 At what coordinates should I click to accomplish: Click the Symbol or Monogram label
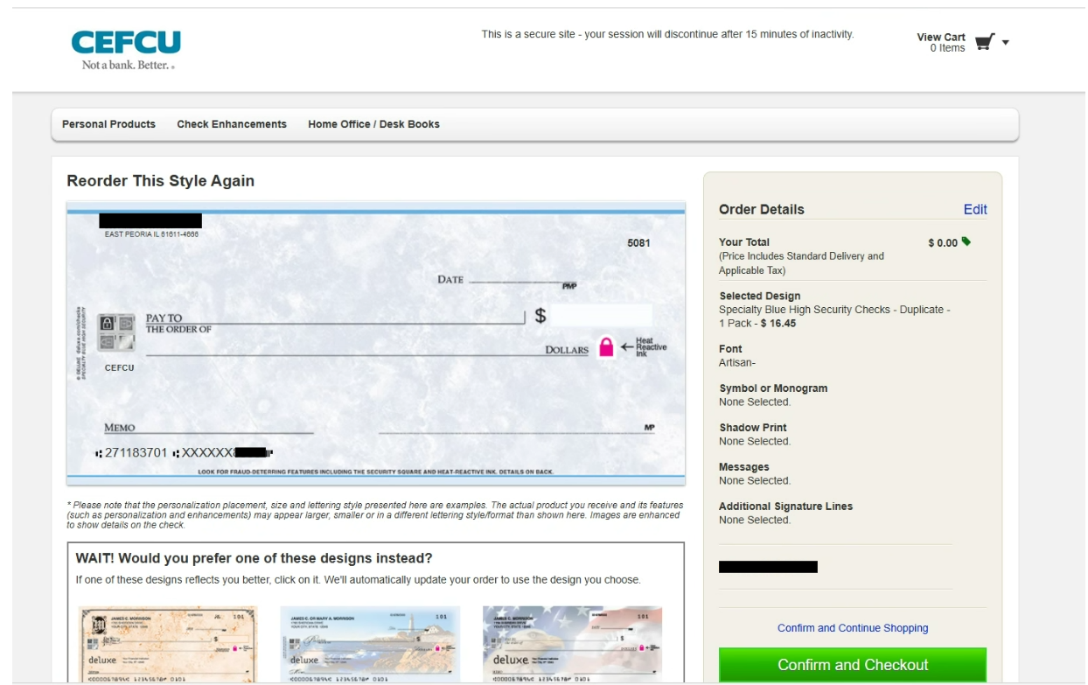click(773, 388)
